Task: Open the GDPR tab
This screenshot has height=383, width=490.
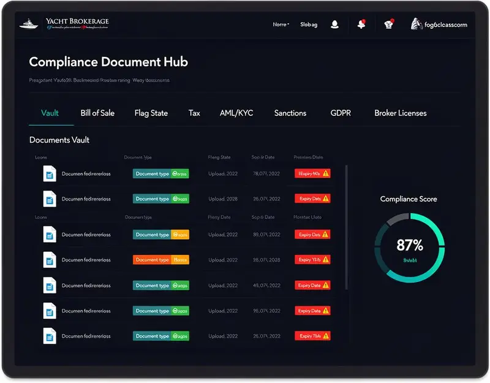Action: 341,113
